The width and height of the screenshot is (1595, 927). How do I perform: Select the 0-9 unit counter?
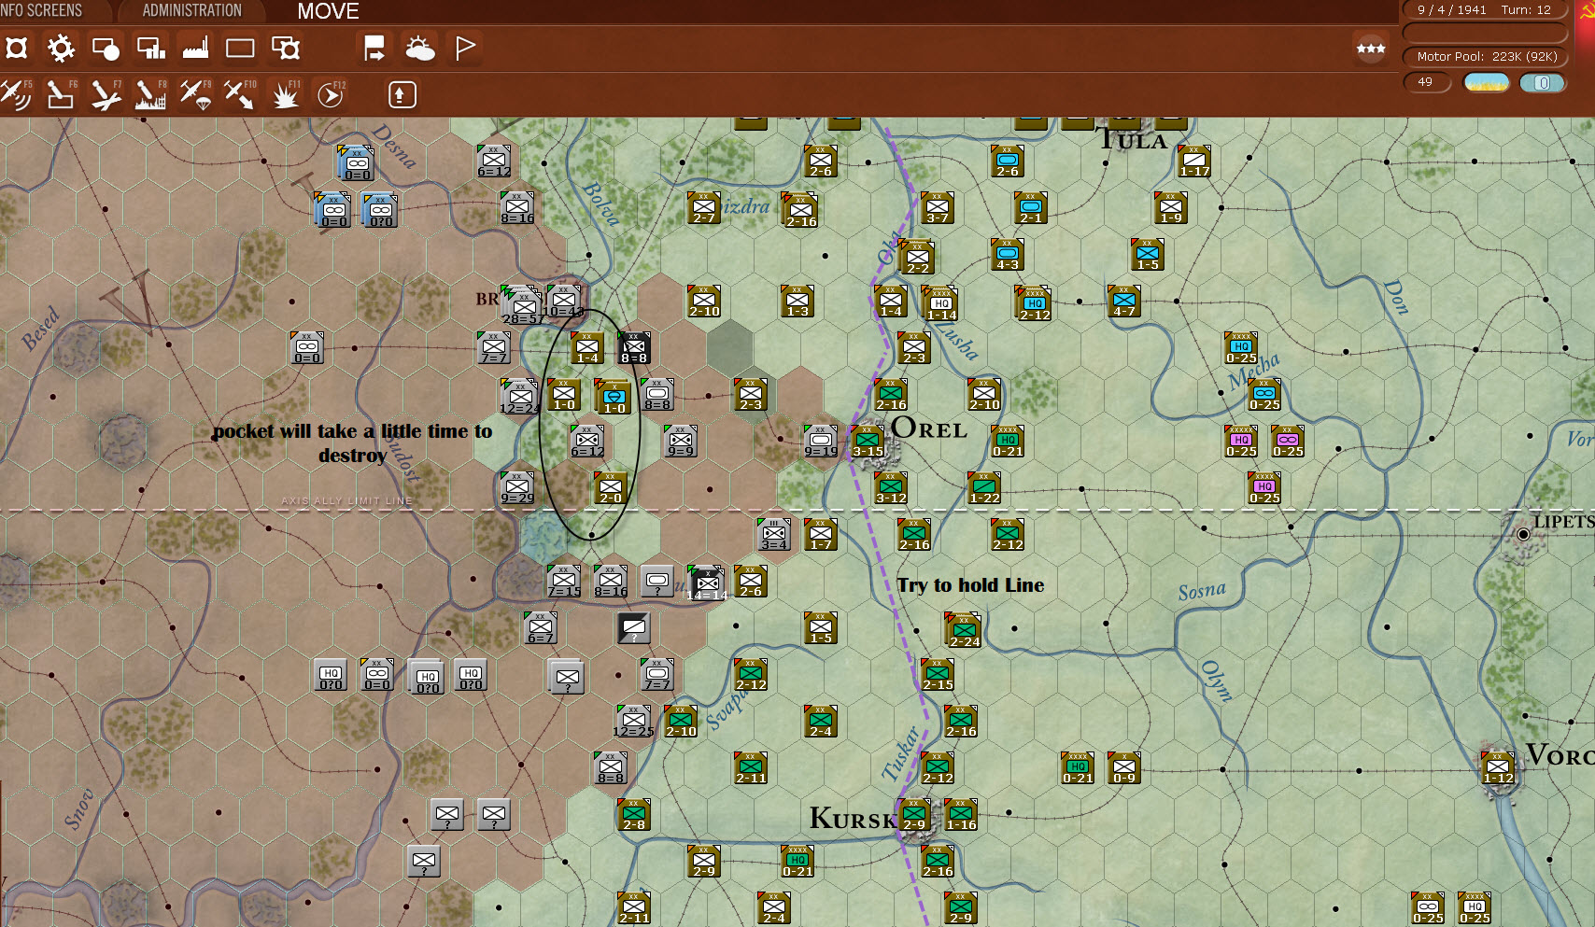(x=1124, y=767)
